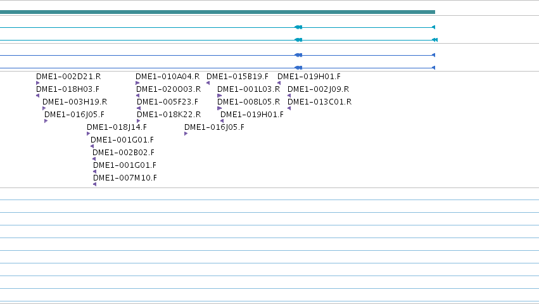Select the feature arrow under DME1-020O03.R

point(138,96)
